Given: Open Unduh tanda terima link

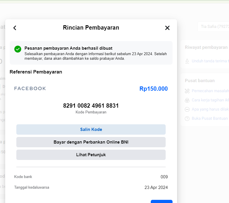Looking at the screenshot, I should (210, 61).
